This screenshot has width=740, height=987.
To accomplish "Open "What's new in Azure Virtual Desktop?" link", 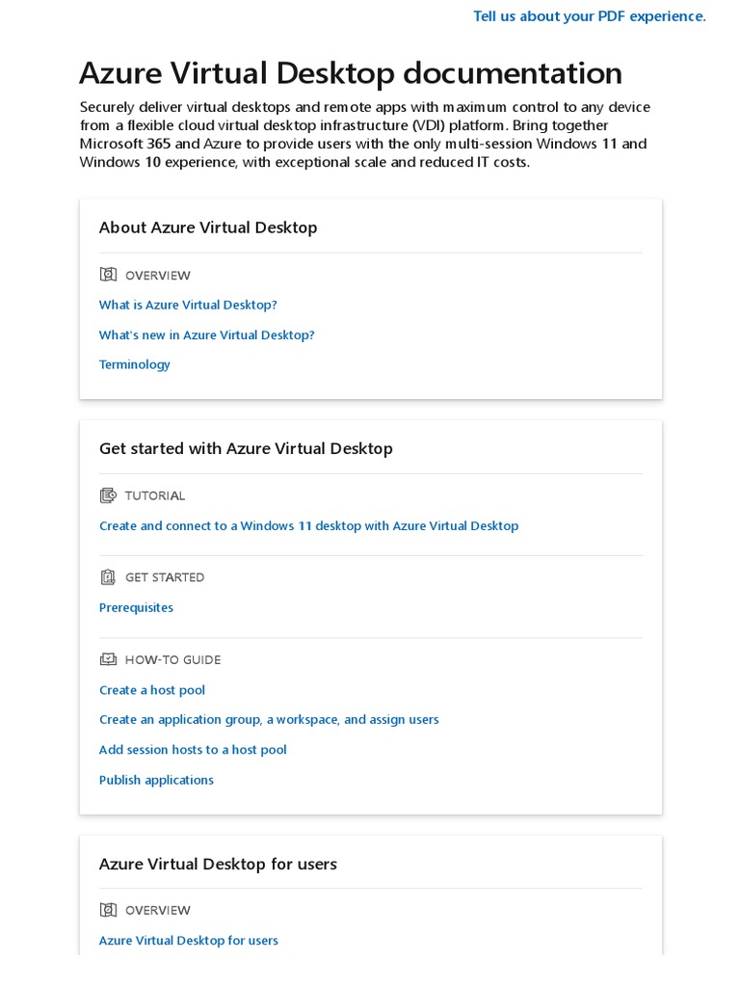I will tap(206, 334).
